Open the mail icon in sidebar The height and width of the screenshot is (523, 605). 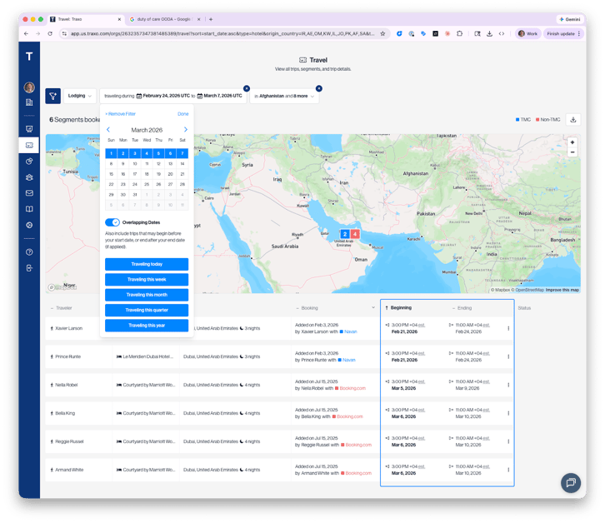pyautogui.click(x=29, y=193)
